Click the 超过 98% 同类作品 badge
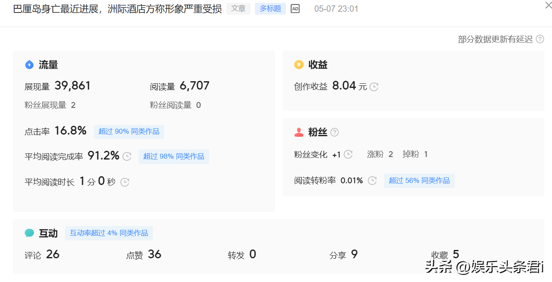 tap(174, 157)
